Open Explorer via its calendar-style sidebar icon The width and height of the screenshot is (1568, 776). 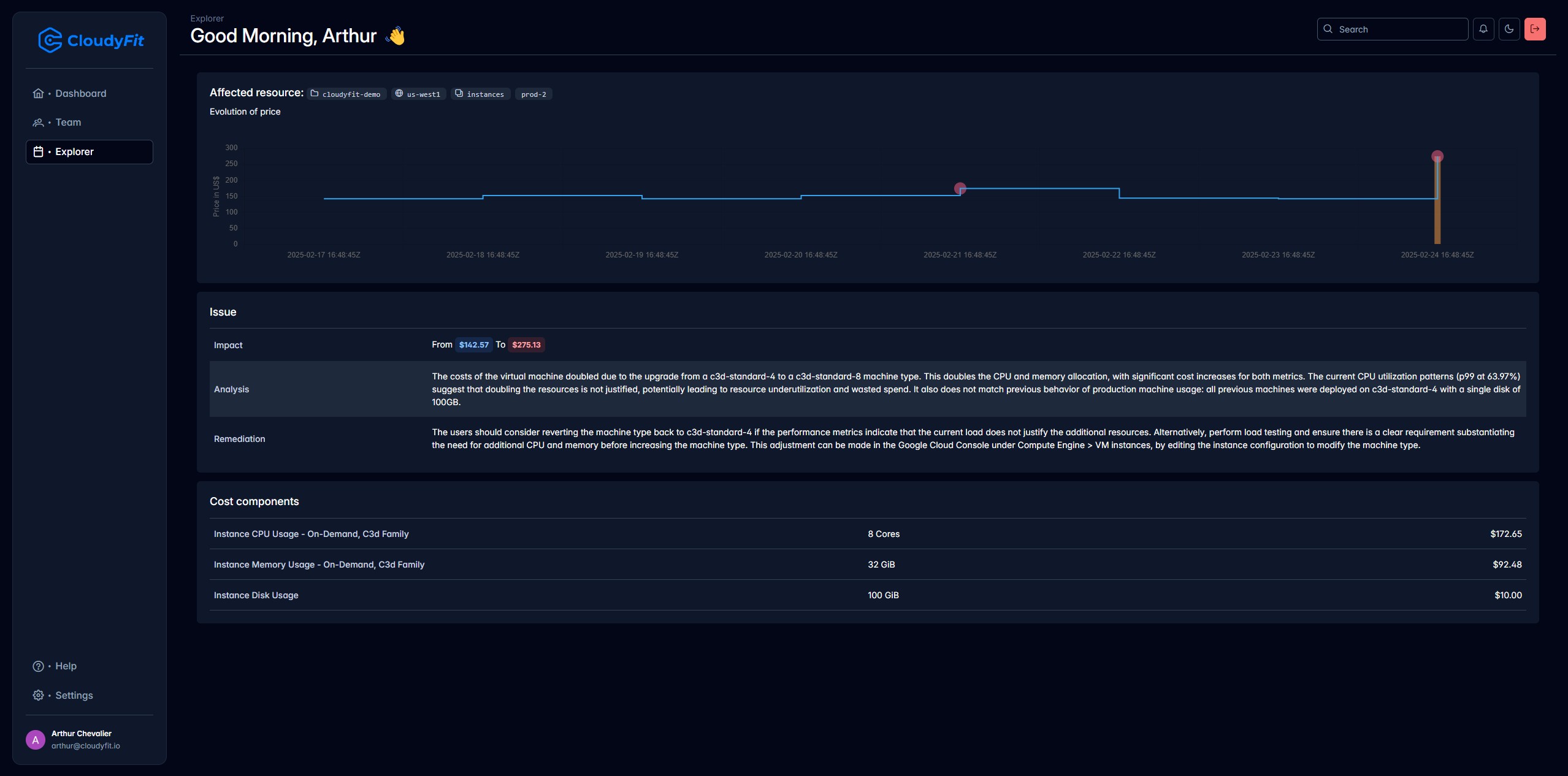(x=39, y=151)
